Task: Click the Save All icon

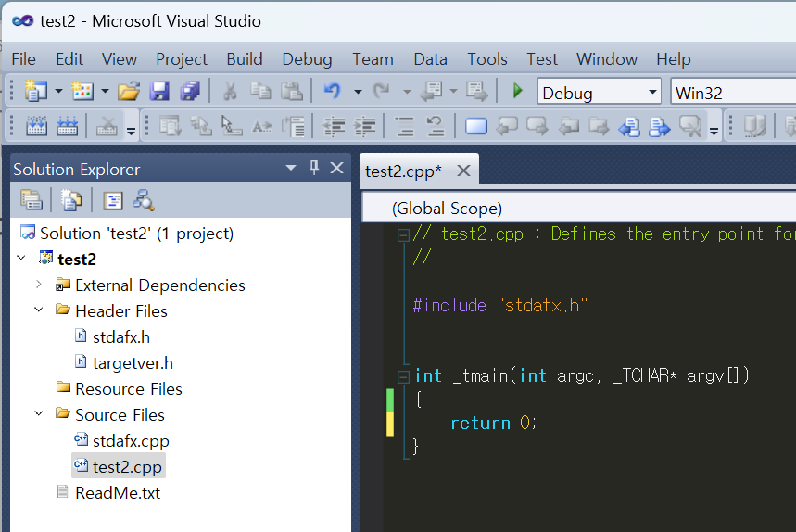Action: (x=190, y=92)
